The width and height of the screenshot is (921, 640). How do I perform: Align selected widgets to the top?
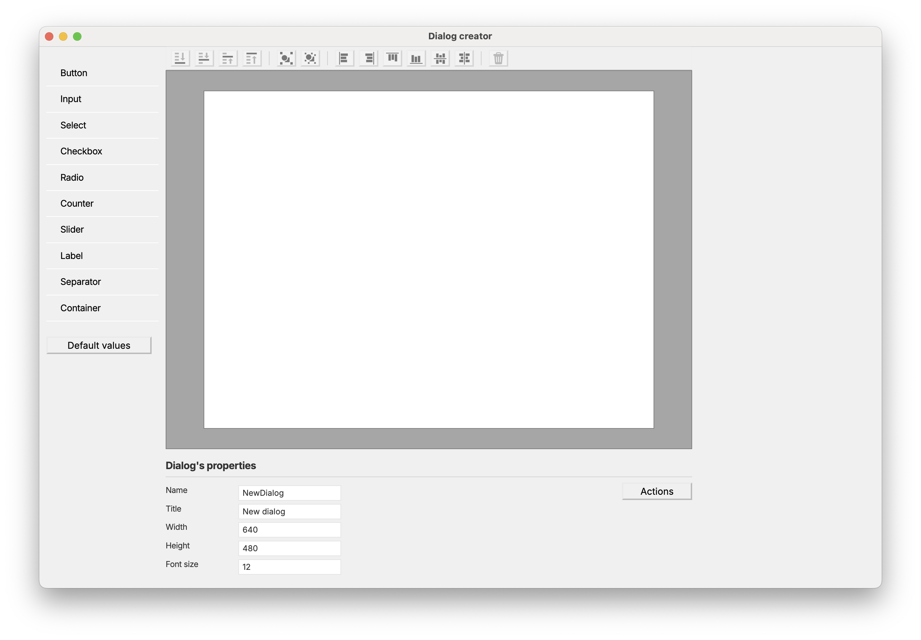point(392,58)
